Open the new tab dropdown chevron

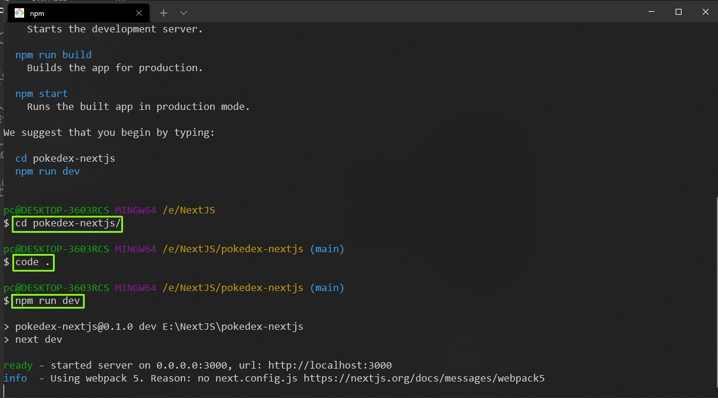tap(183, 12)
